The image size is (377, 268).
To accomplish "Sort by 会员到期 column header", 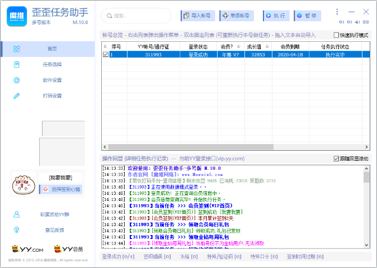I will click(290, 46).
